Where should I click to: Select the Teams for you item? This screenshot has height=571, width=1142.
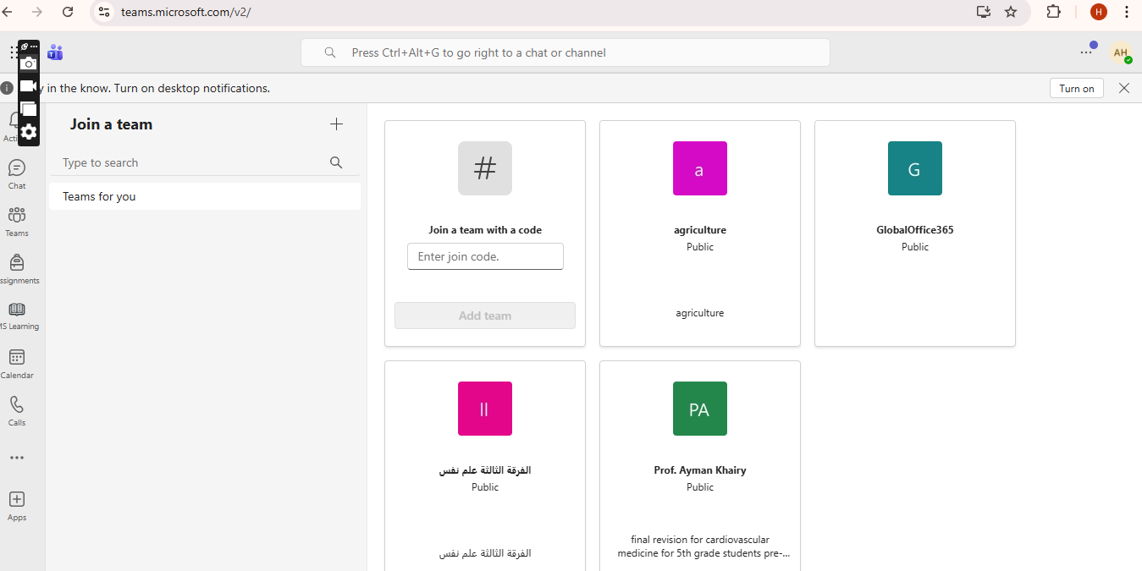click(x=205, y=196)
